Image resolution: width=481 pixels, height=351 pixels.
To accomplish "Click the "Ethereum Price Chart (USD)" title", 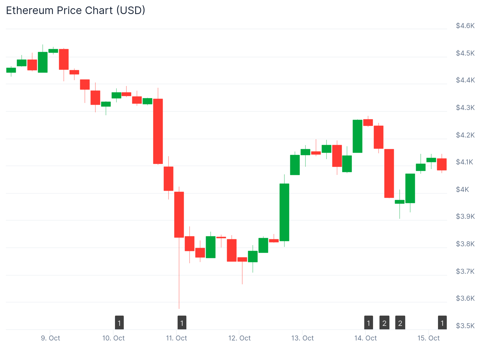I will tap(75, 11).
